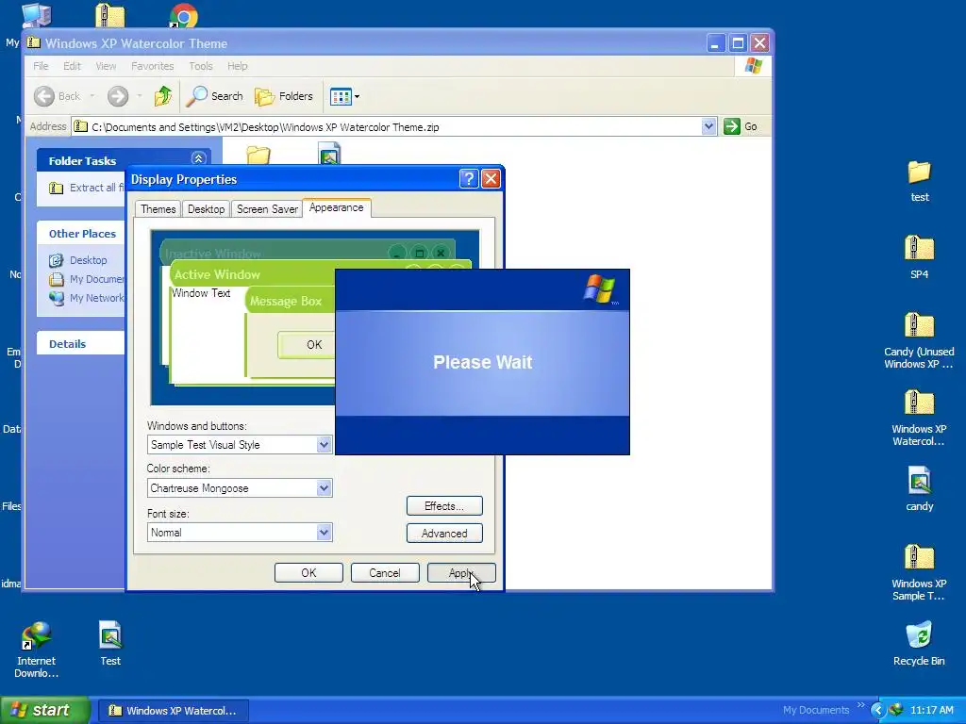Switch to the Screen Saver tab
The image size is (966, 724).
tap(267, 209)
